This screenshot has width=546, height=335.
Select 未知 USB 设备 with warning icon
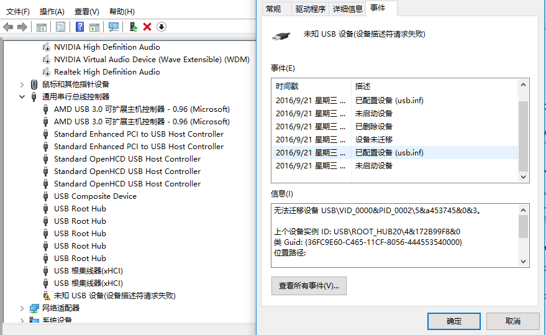pos(114,296)
